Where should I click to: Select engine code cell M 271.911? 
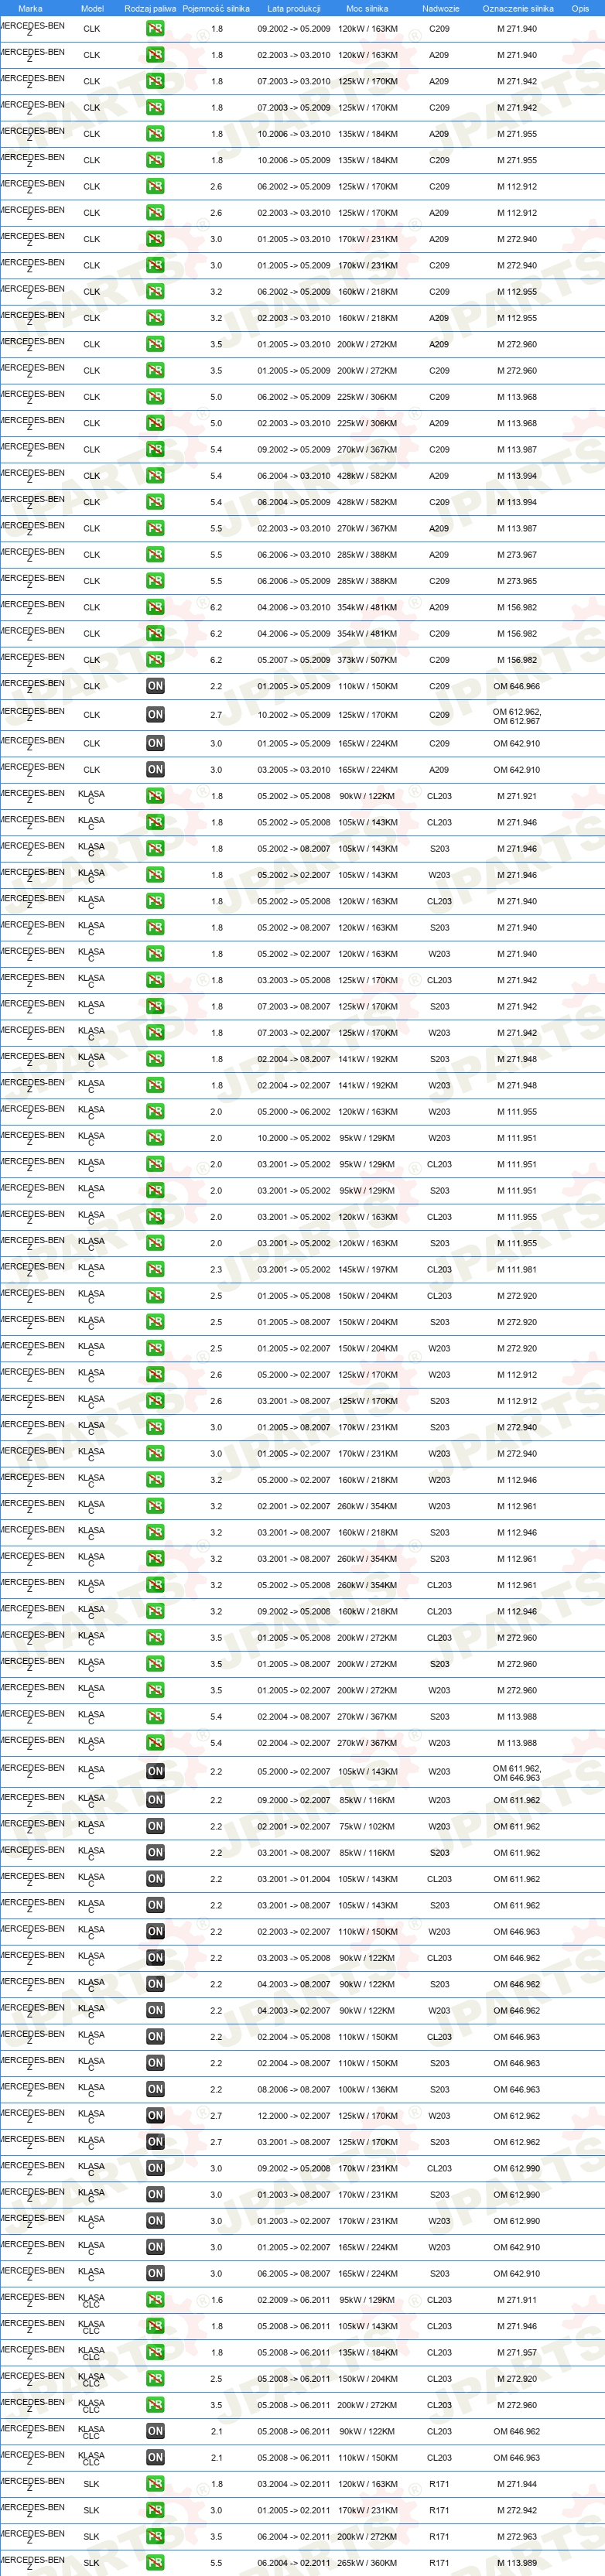(517, 2300)
